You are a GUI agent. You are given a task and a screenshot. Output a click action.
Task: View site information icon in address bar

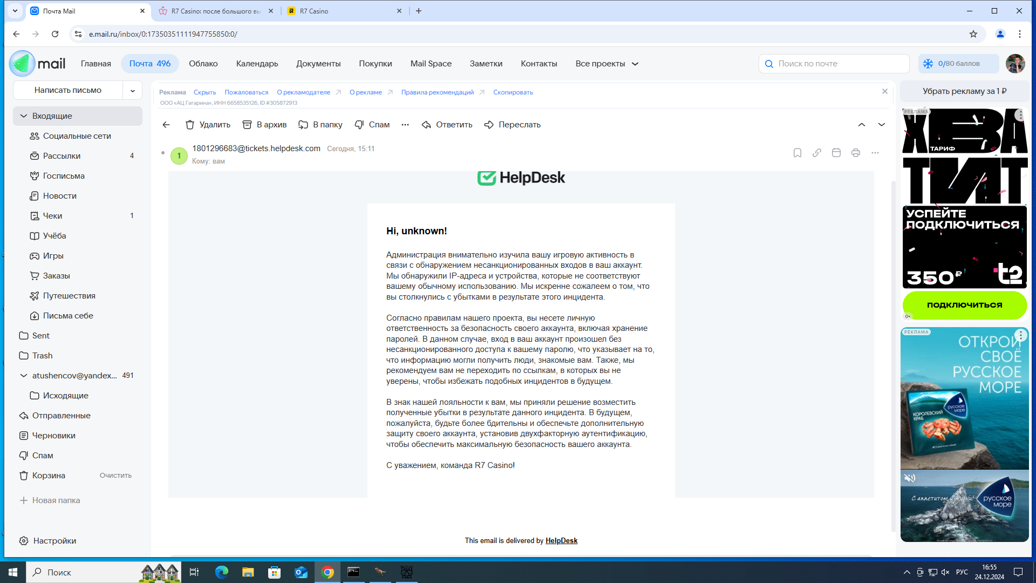point(78,34)
